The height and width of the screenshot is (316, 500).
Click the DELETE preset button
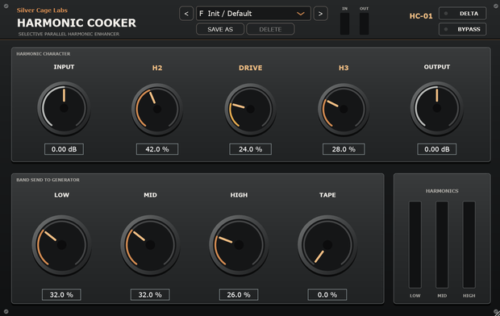coord(270,29)
